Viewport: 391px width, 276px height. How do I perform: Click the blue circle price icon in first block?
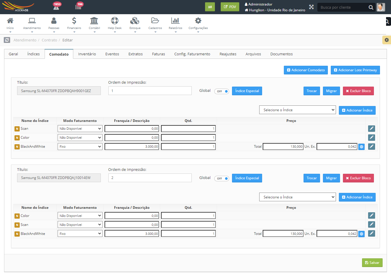pyautogui.click(x=361, y=147)
